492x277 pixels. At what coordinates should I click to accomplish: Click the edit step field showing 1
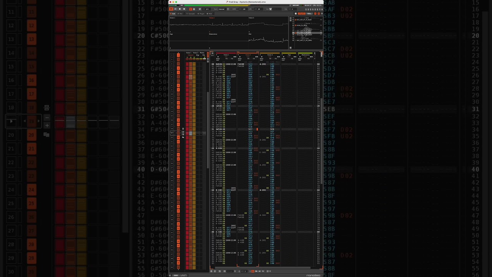244,271
